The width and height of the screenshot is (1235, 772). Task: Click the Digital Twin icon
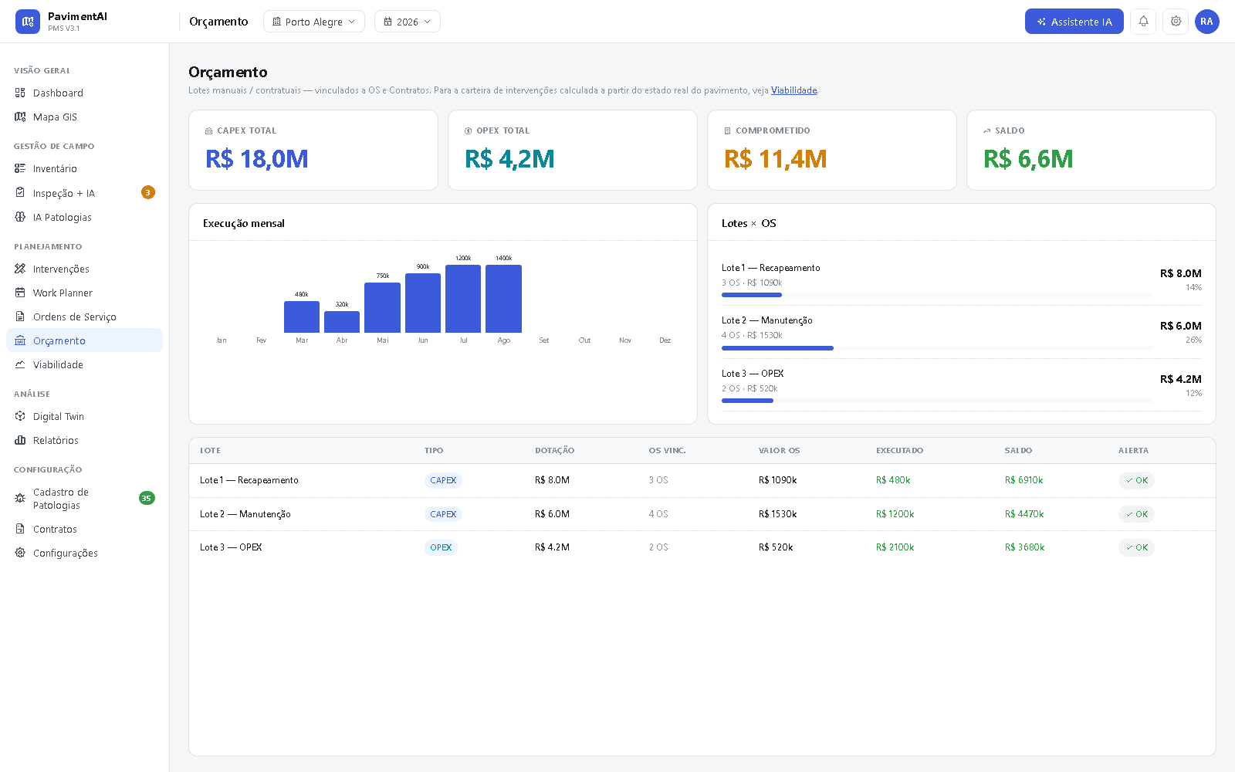coord(20,416)
